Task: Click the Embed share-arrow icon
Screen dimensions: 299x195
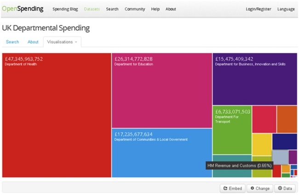Action: (x=225, y=188)
